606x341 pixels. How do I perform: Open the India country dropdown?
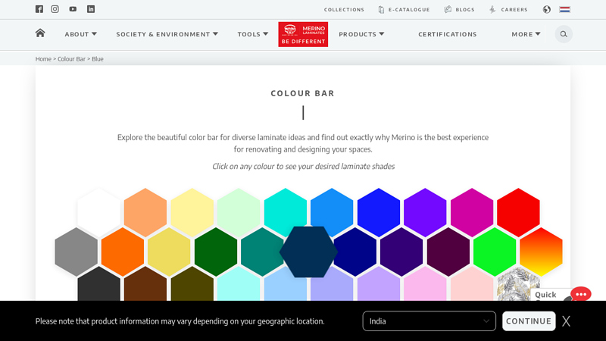(x=429, y=321)
